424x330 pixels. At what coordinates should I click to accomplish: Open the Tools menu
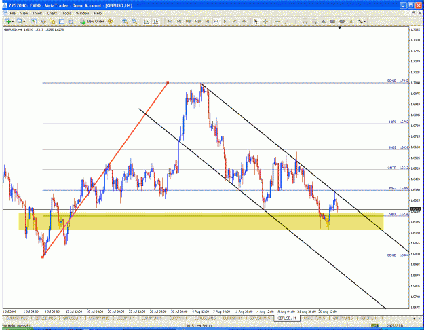pos(66,13)
